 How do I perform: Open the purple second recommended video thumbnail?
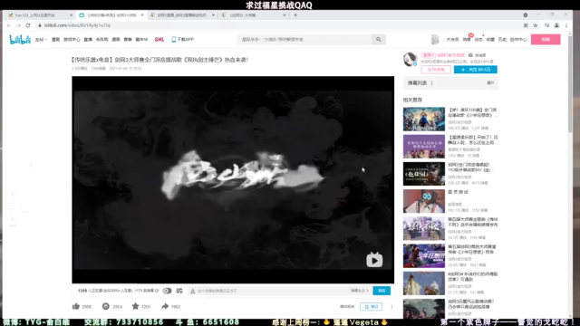click(x=424, y=147)
